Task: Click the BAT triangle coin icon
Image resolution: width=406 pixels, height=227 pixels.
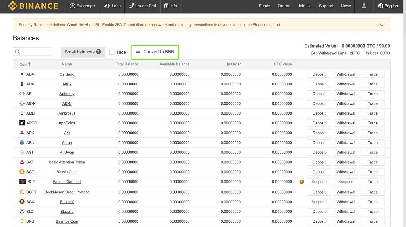Action: tap(22, 162)
